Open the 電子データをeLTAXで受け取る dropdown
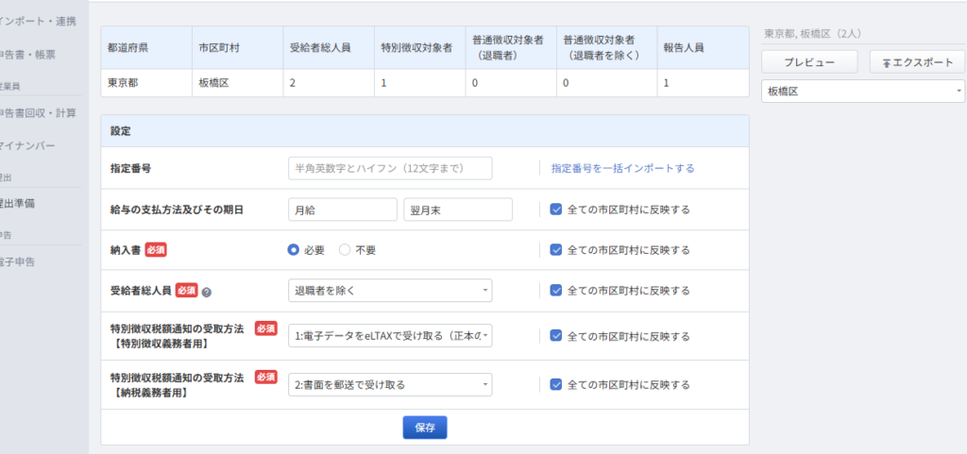The width and height of the screenshot is (967, 454). tap(389, 336)
